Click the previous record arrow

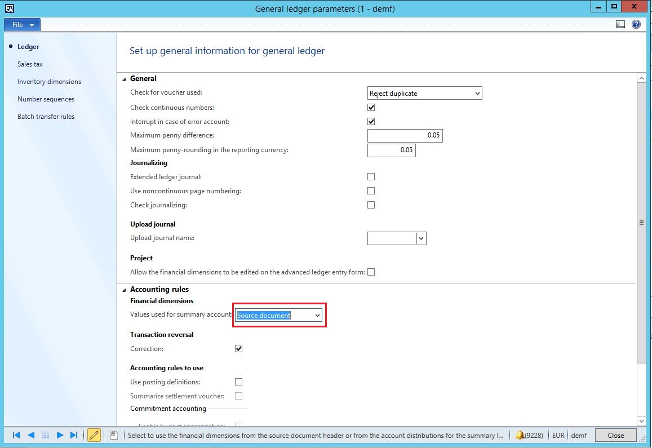31,435
